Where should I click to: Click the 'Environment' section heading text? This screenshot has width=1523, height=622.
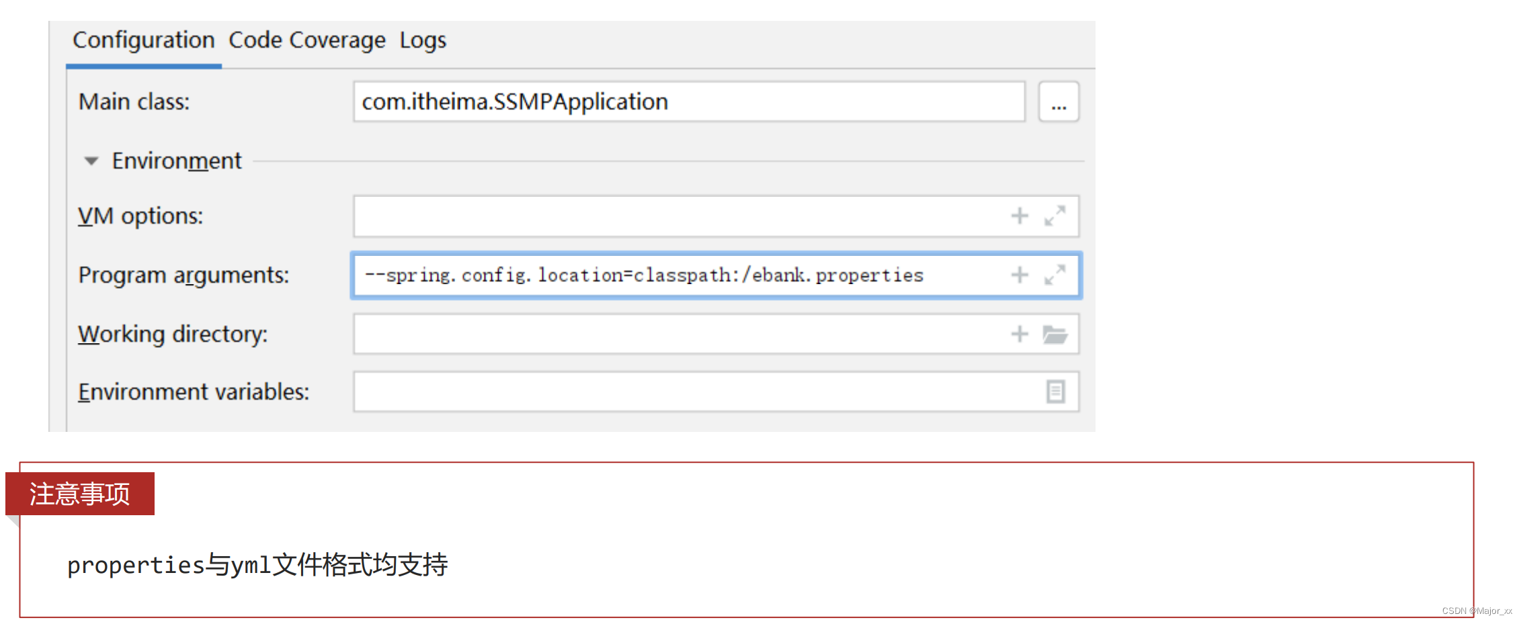click(x=176, y=161)
